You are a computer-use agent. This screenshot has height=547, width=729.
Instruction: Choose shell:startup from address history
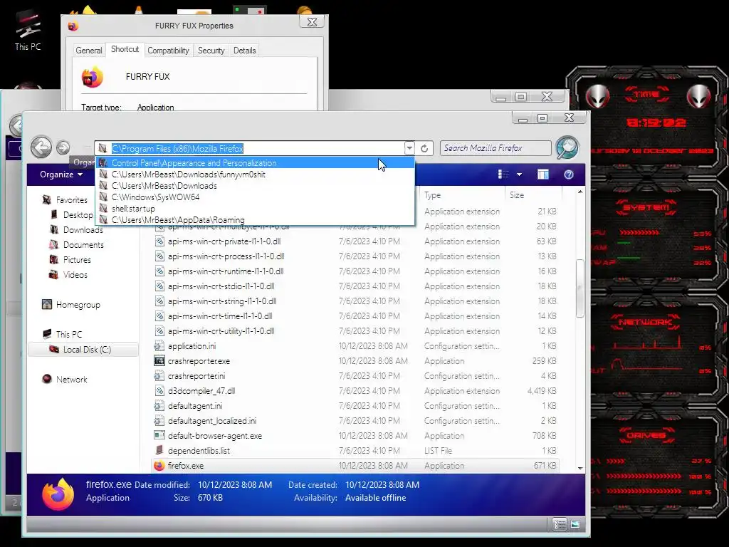click(255, 209)
